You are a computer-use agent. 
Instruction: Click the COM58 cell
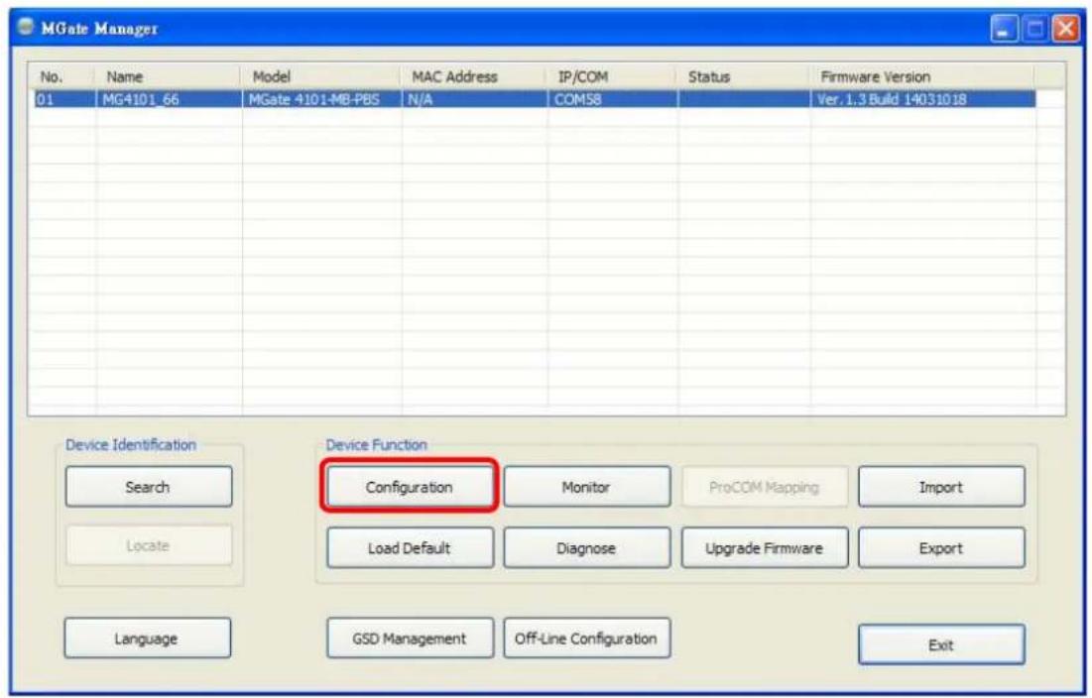(612, 99)
